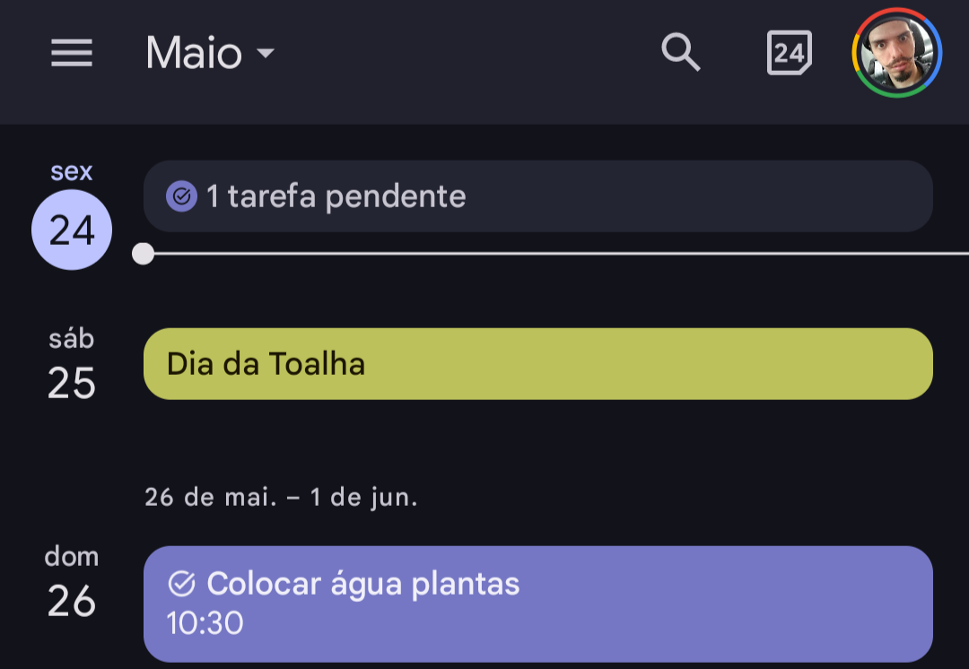Tap the week header 26 de mai. – 1 de jun.
Viewport: 969px width, 669px height.
tap(281, 498)
